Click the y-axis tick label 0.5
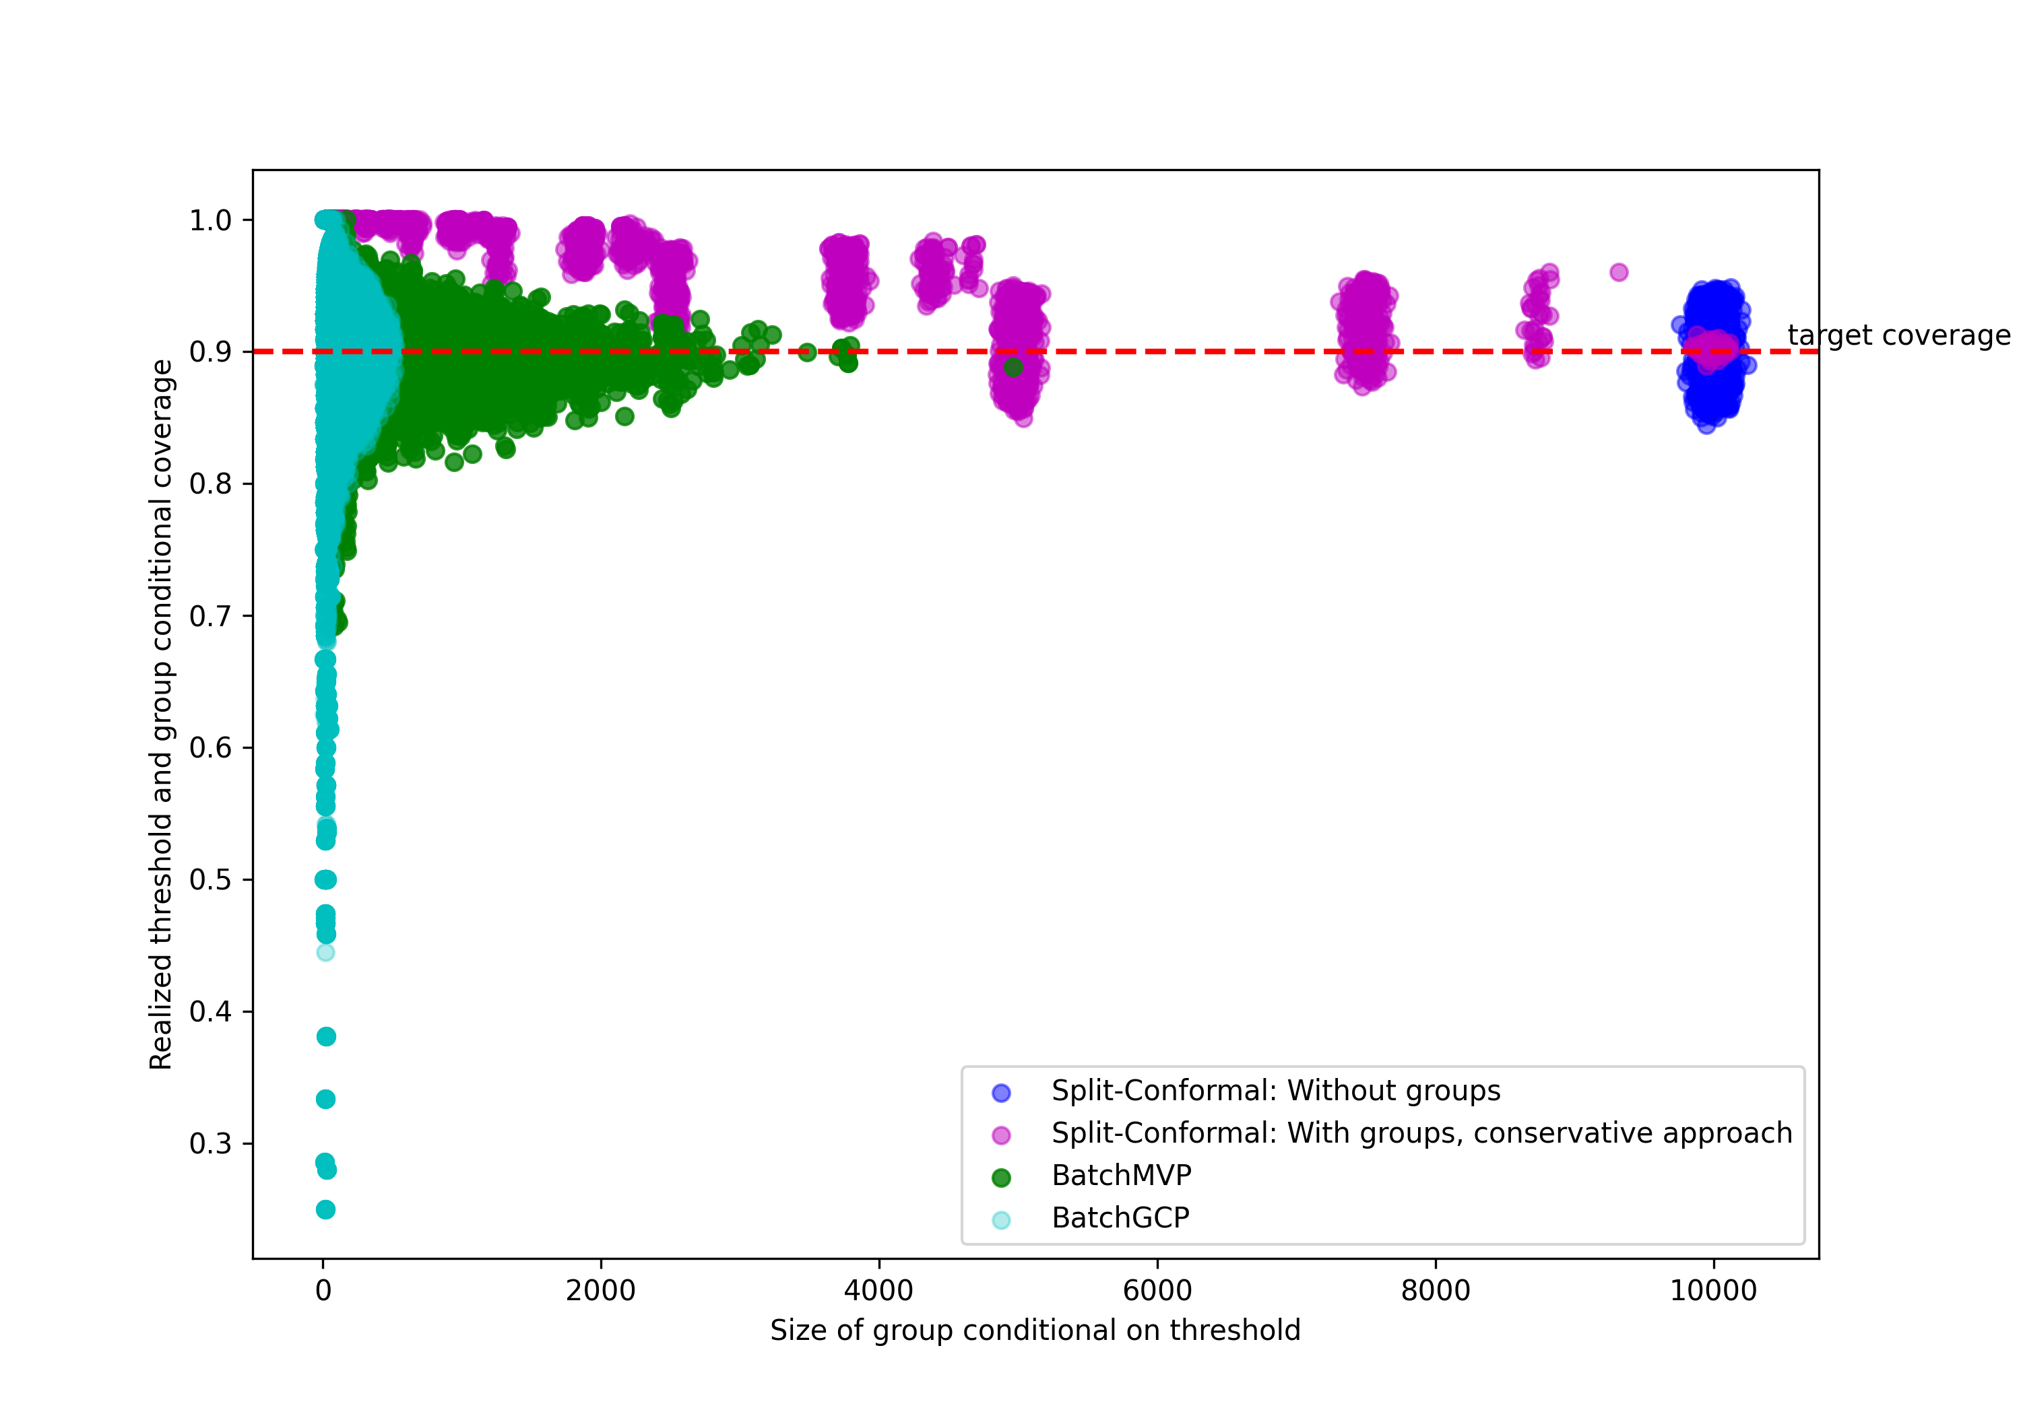This screenshot has width=2021, height=1414. coord(210,880)
